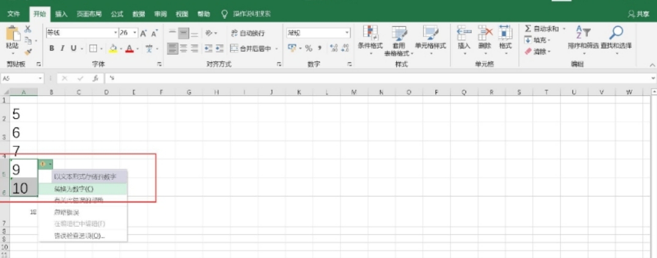The height and width of the screenshot is (258, 657).
Task: Click the yellow fill color swatch
Action: 112,49
